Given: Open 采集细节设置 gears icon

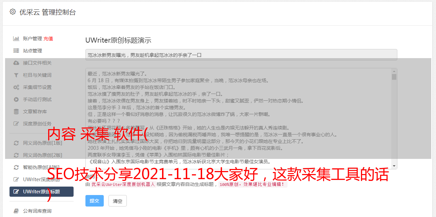Looking at the screenshot, I should [x=16, y=87].
